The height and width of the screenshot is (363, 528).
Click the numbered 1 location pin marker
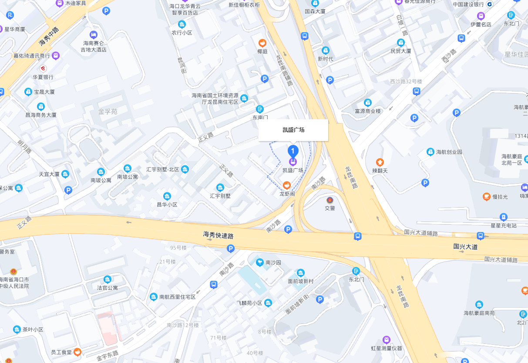click(293, 151)
